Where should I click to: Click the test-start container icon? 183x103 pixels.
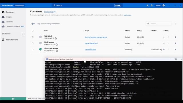pos(41,37)
